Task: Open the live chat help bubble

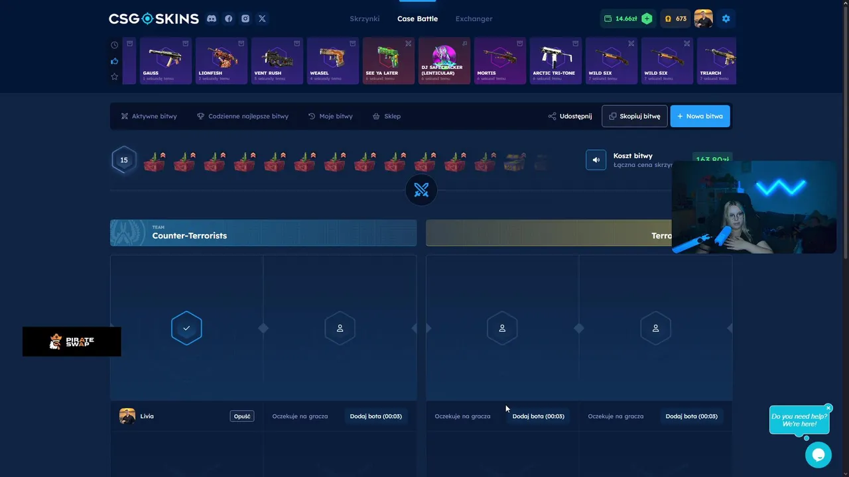Action: (818, 455)
